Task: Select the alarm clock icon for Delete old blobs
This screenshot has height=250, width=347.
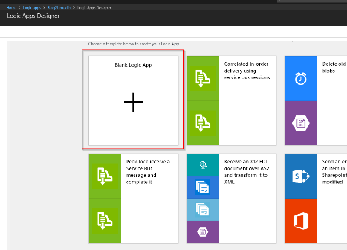Action: (x=301, y=78)
